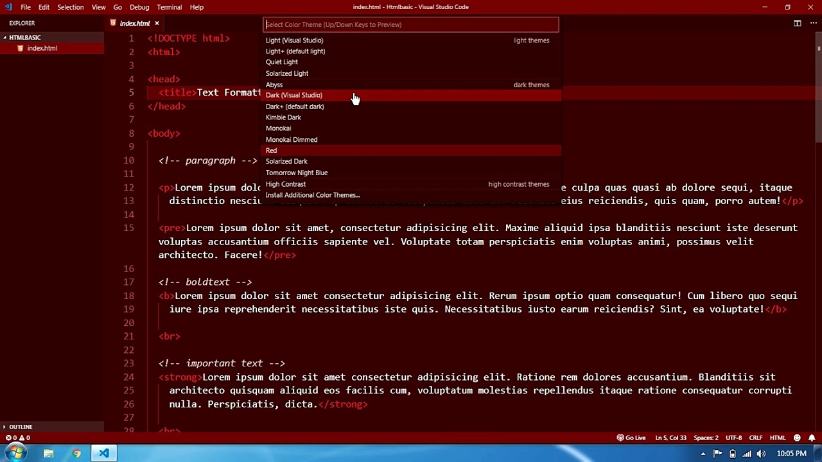Open the File menu
The height and width of the screenshot is (462, 822).
pos(26,7)
